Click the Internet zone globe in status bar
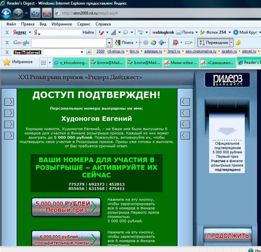261x252 pixels. (251, 250)
